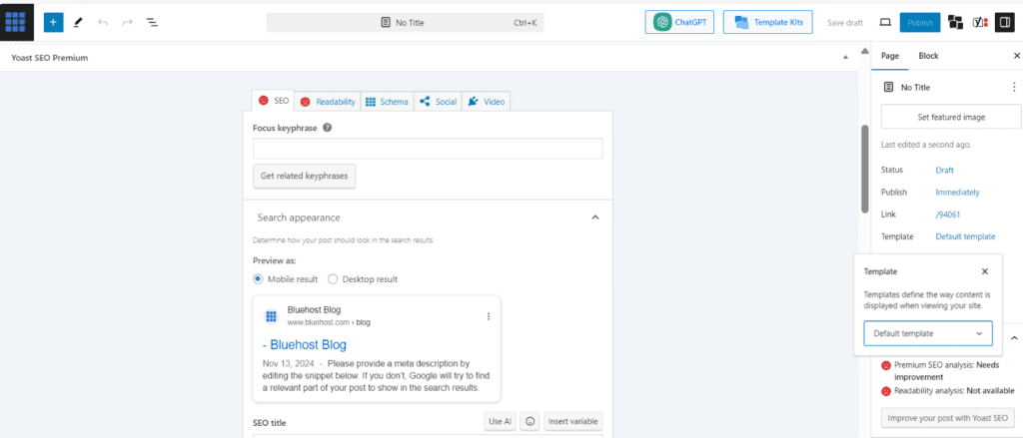The width and height of the screenshot is (1023, 438).
Task: Open the Yoast SEO toolbar icon
Action: point(981,22)
